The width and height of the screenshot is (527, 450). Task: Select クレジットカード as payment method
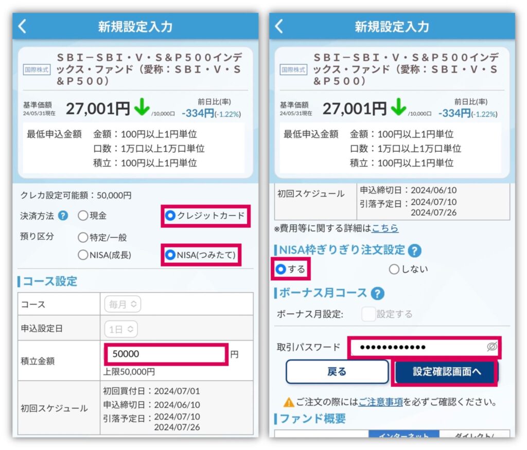coord(170,216)
